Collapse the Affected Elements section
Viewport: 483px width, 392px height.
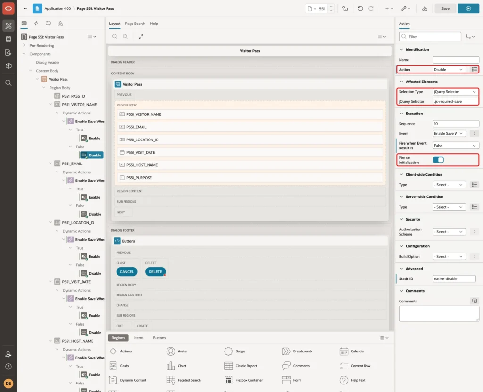tap(401, 82)
